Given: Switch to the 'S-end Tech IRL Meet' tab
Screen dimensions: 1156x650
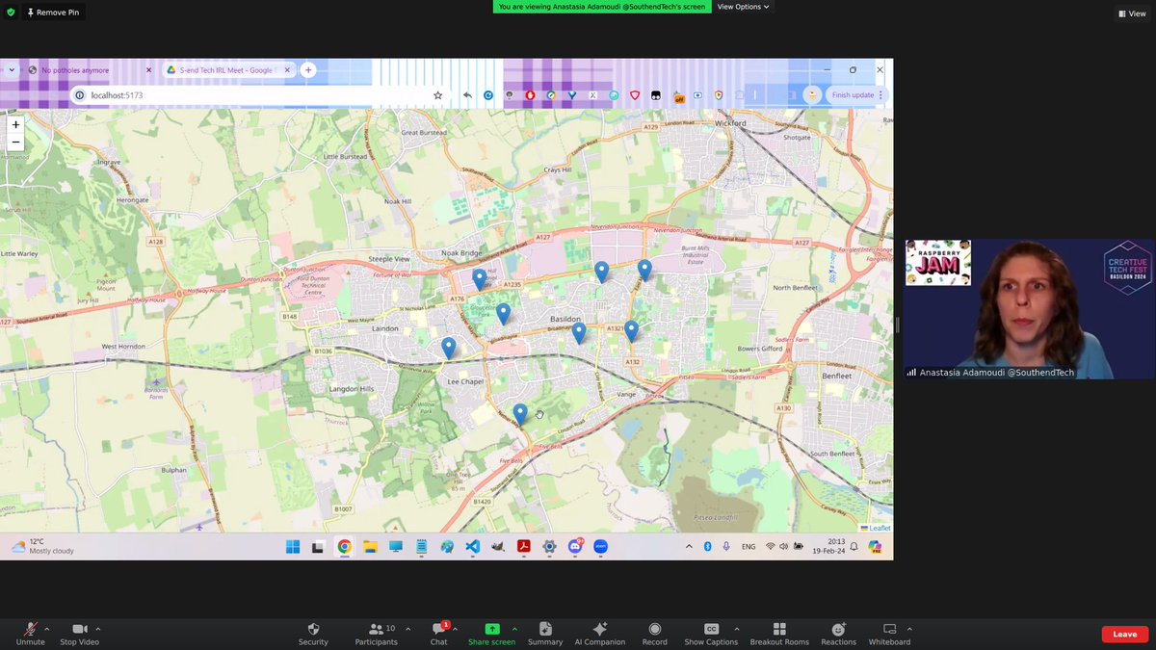Looking at the screenshot, I should click(x=226, y=70).
